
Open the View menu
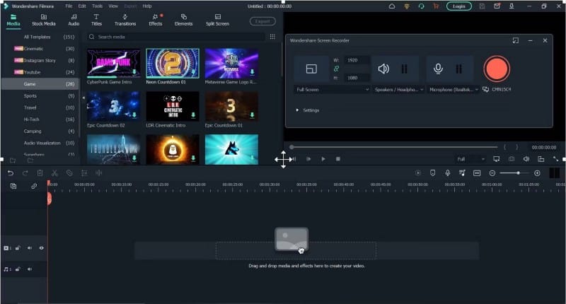click(113, 6)
